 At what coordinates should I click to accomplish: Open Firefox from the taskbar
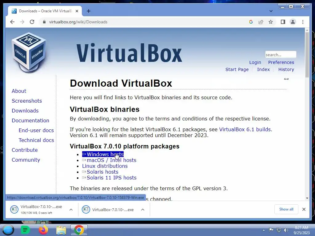click(43, 230)
